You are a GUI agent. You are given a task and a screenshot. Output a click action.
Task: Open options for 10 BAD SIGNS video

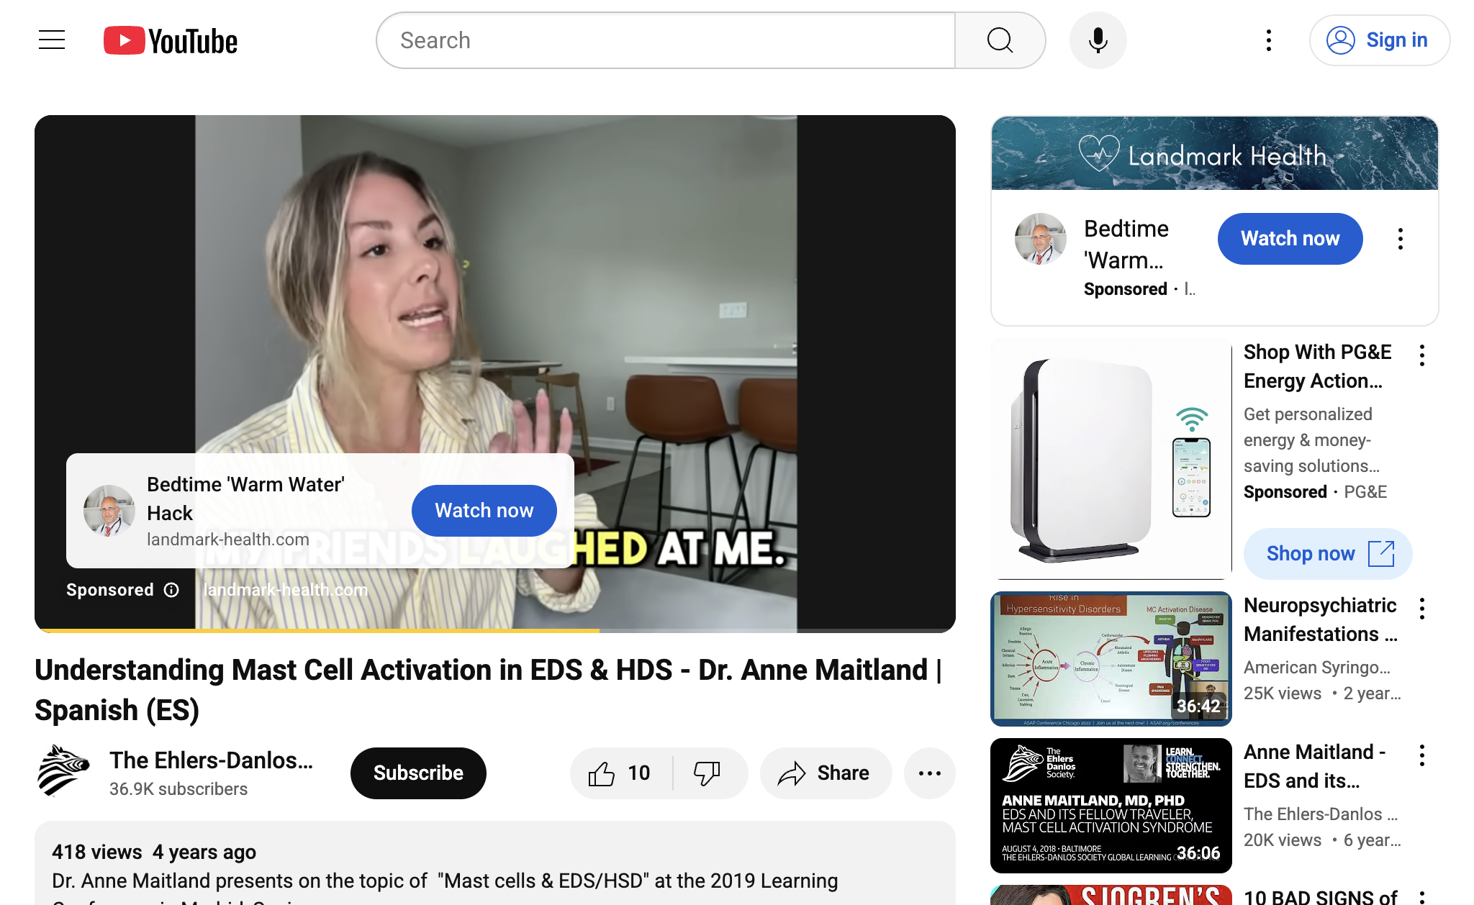tap(1421, 896)
